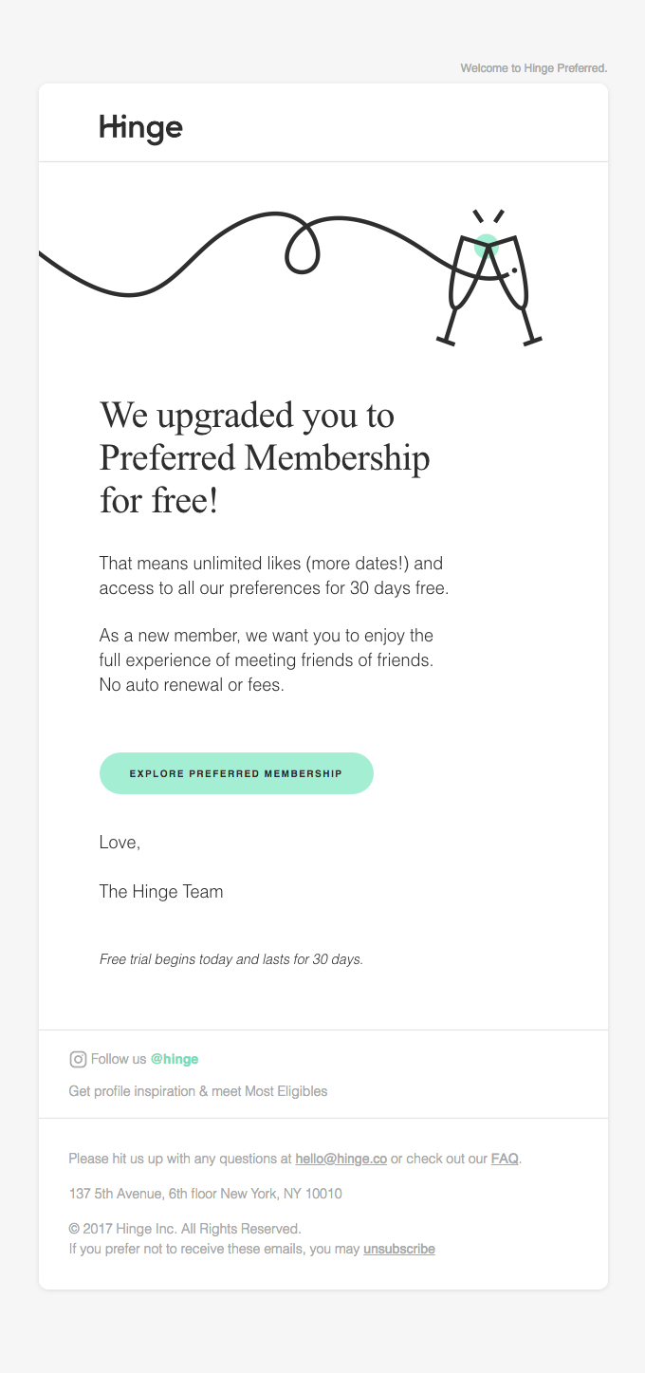This screenshot has width=645, height=1373.
Task: Click the "As a new member" paragraph
Action: click(x=266, y=659)
